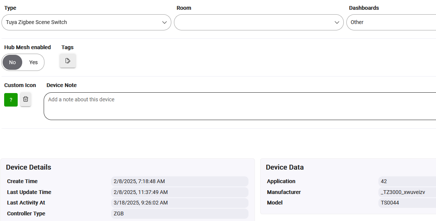Screen dimensions: 436x221
Task: Open the empty Room selection dropdown
Action: [259, 23]
